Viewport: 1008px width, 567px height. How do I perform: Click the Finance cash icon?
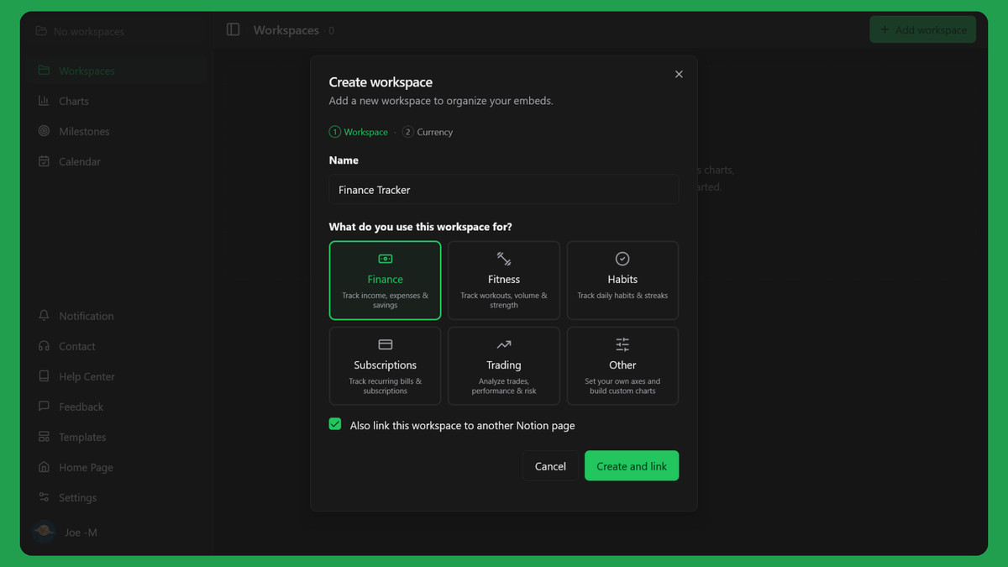pyautogui.click(x=385, y=259)
